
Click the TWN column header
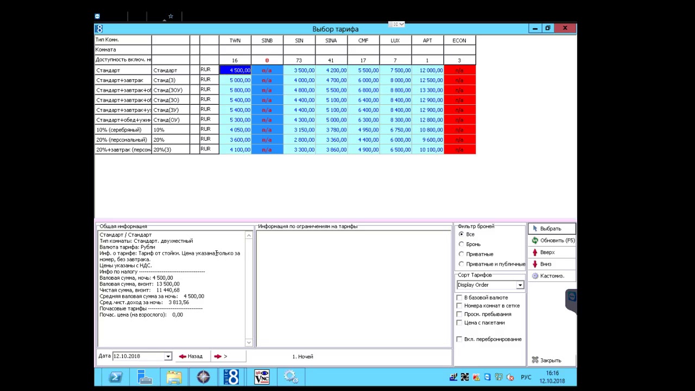pos(235,40)
